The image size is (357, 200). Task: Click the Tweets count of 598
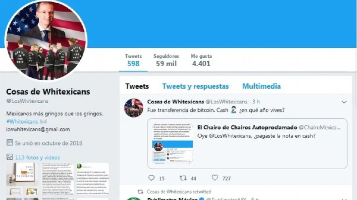tap(133, 60)
